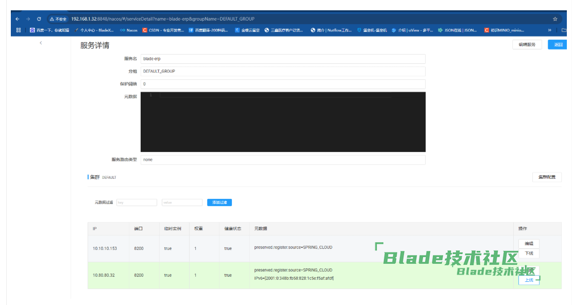The width and height of the screenshot is (572, 305).
Task: Click 上线 for instance 10.80.80.32
Action: coord(529,280)
